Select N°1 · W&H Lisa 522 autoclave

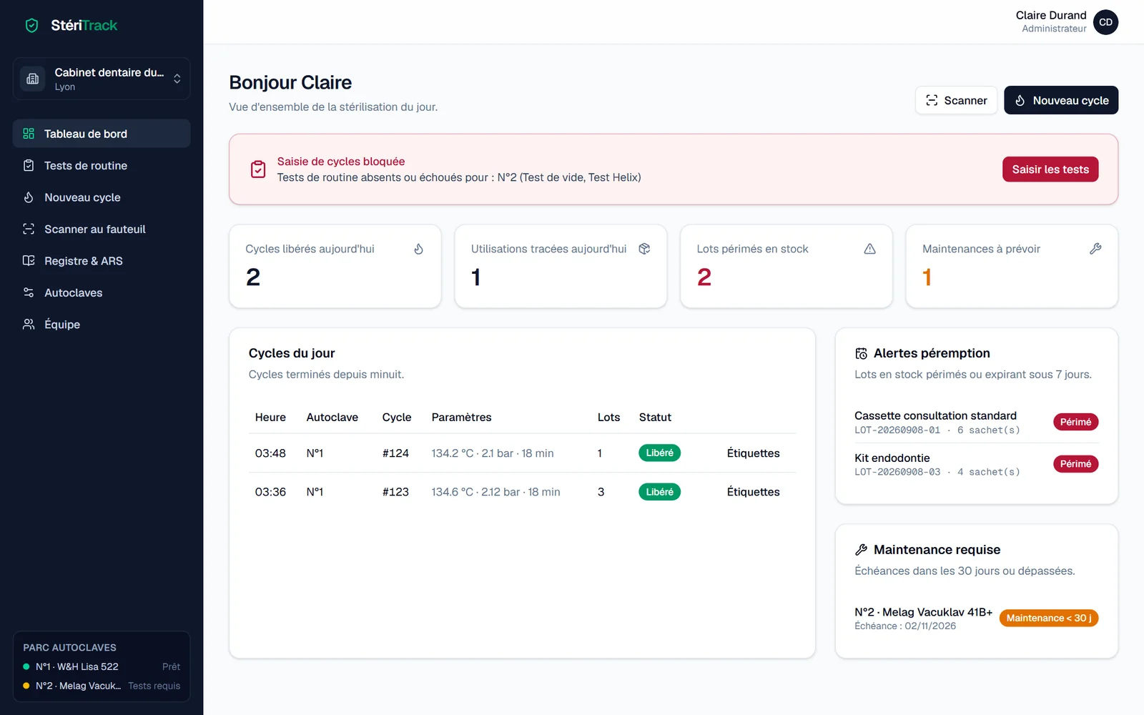[x=77, y=666]
